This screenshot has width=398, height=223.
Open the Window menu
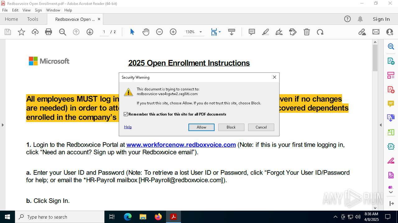(53, 10)
